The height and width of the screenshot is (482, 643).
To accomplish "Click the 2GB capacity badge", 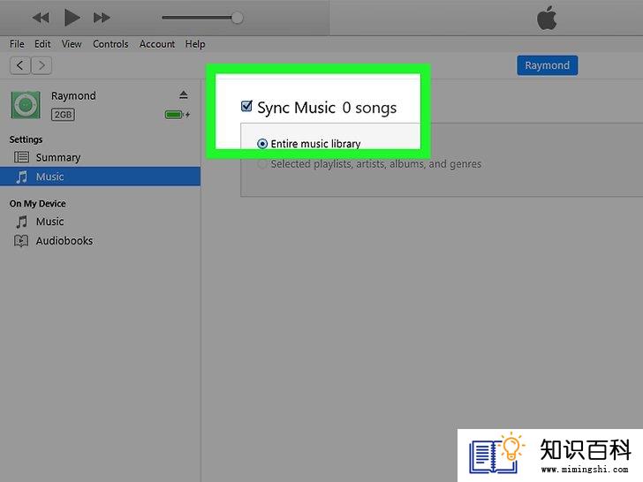I will [63, 115].
